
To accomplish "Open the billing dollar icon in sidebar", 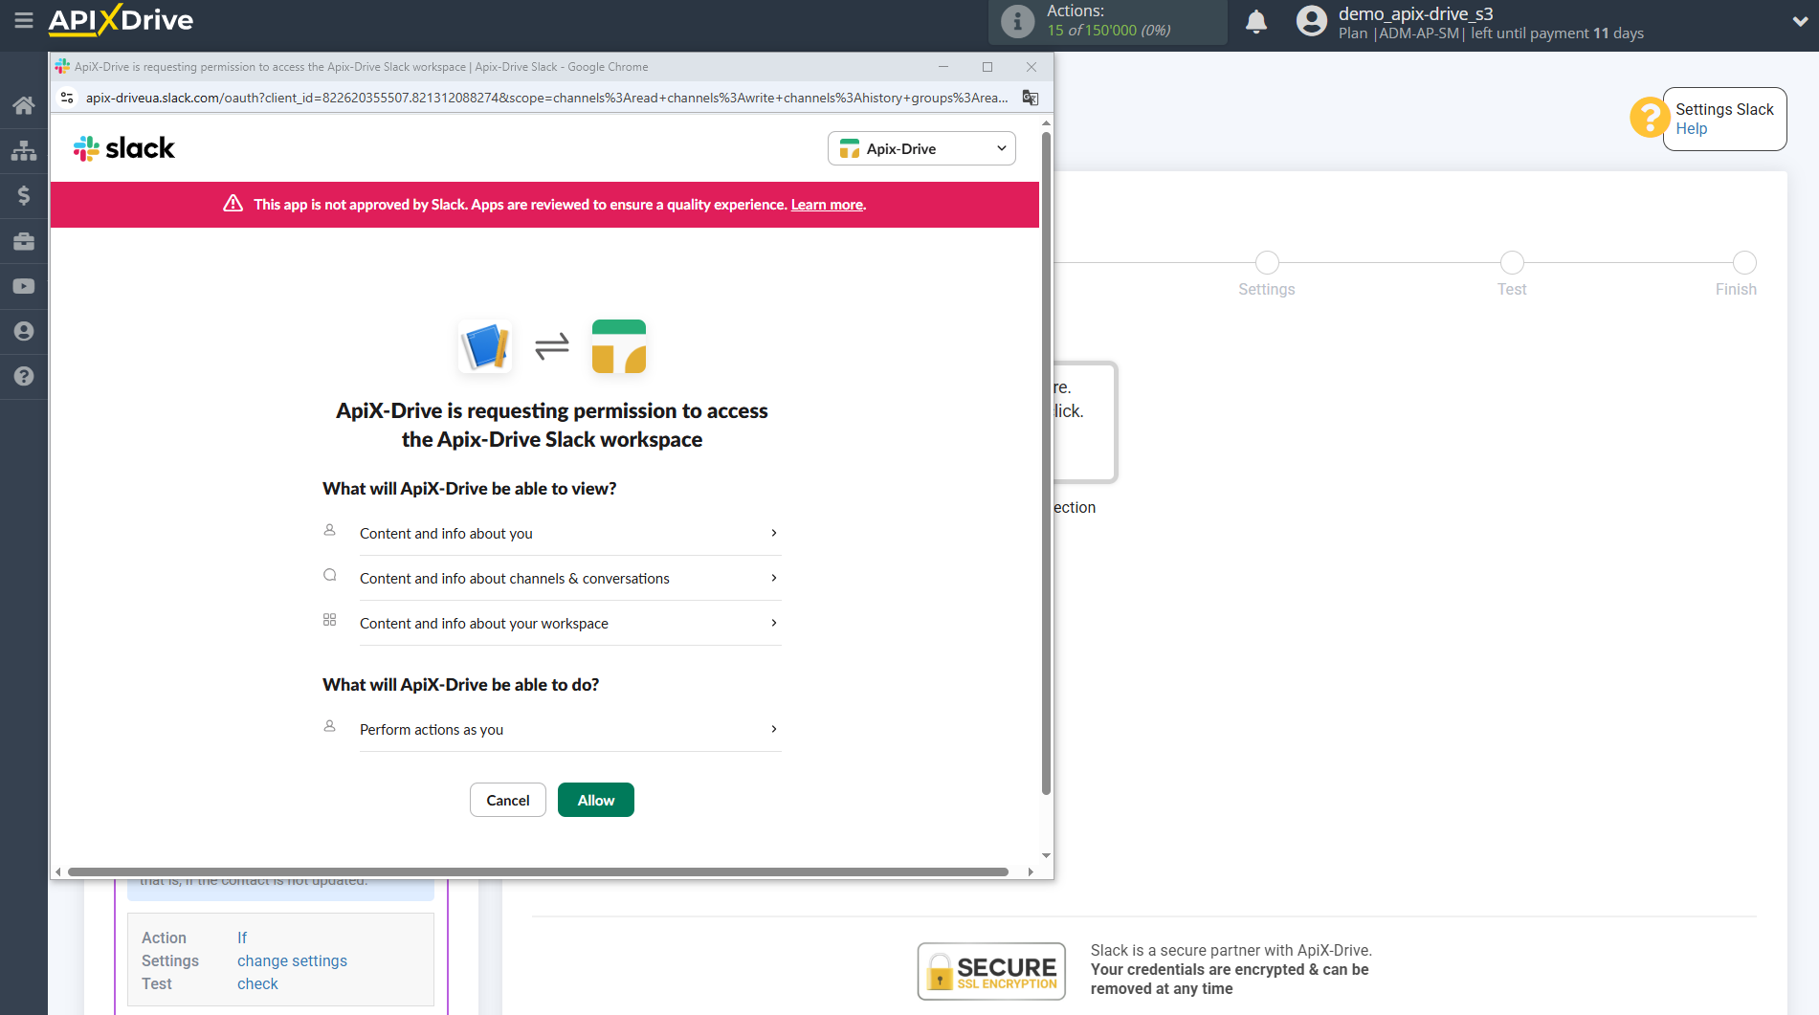I will 24,195.
